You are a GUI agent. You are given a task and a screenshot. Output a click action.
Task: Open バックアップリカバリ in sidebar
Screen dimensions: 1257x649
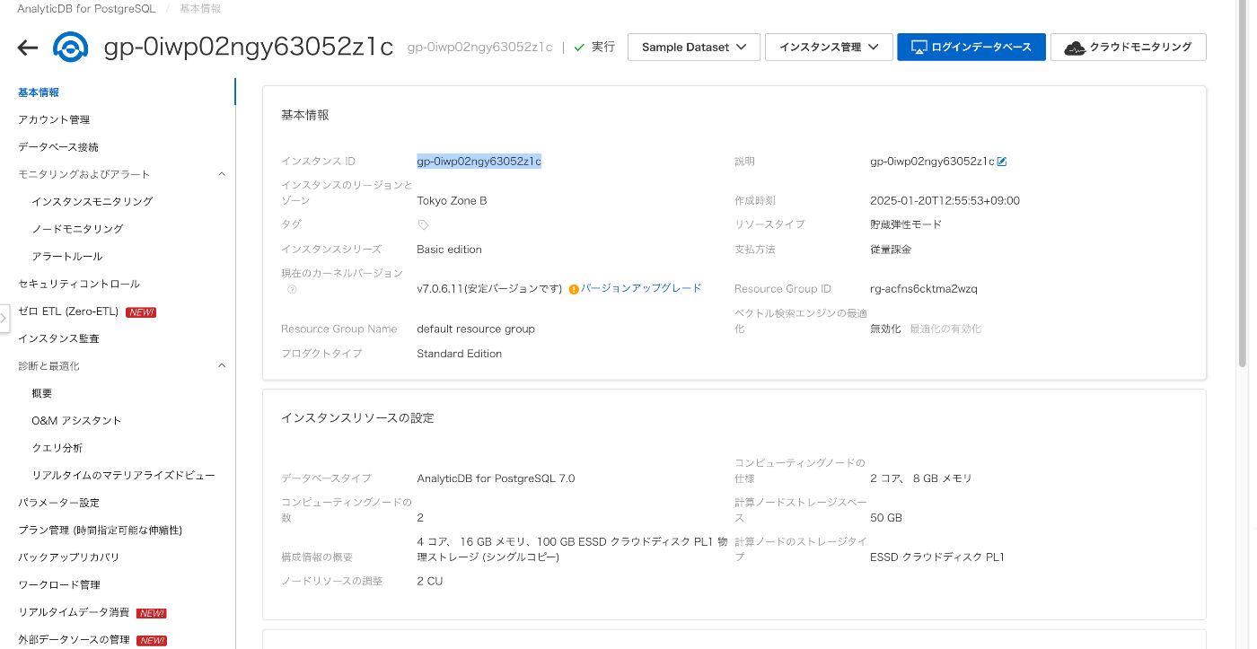coord(68,557)
